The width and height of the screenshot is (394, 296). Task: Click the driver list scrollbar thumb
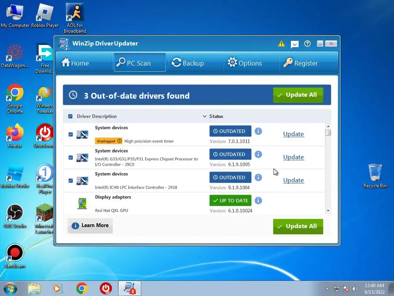point(328,133)
